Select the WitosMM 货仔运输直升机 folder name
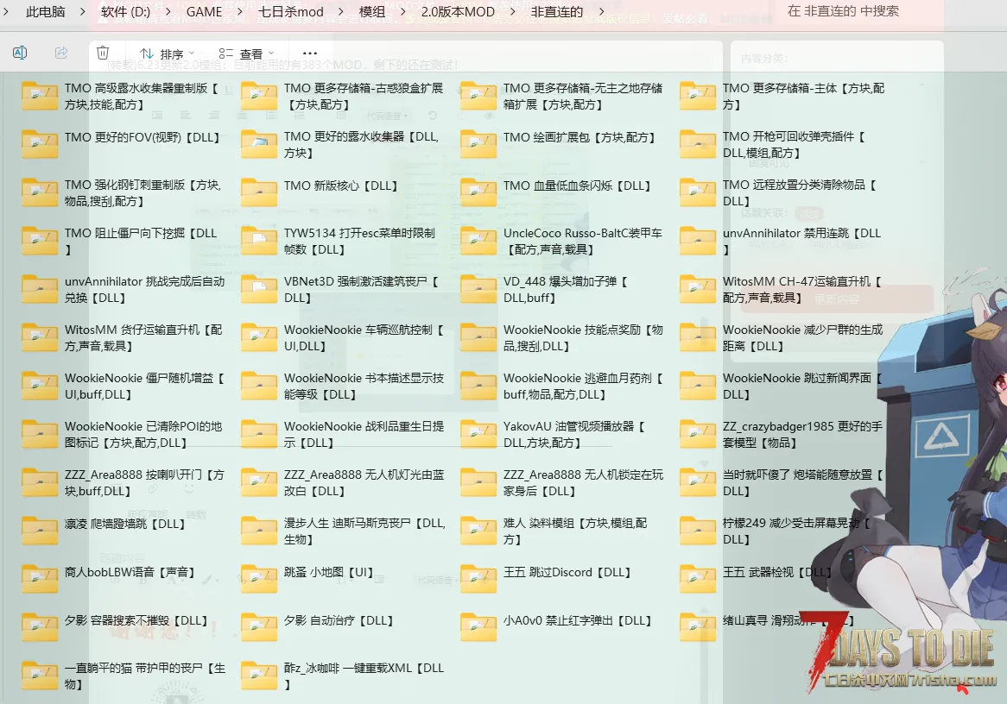Image resolution: width=1007 pixels, height=704 pixels. pyautogui.click(x=144, y=337)
